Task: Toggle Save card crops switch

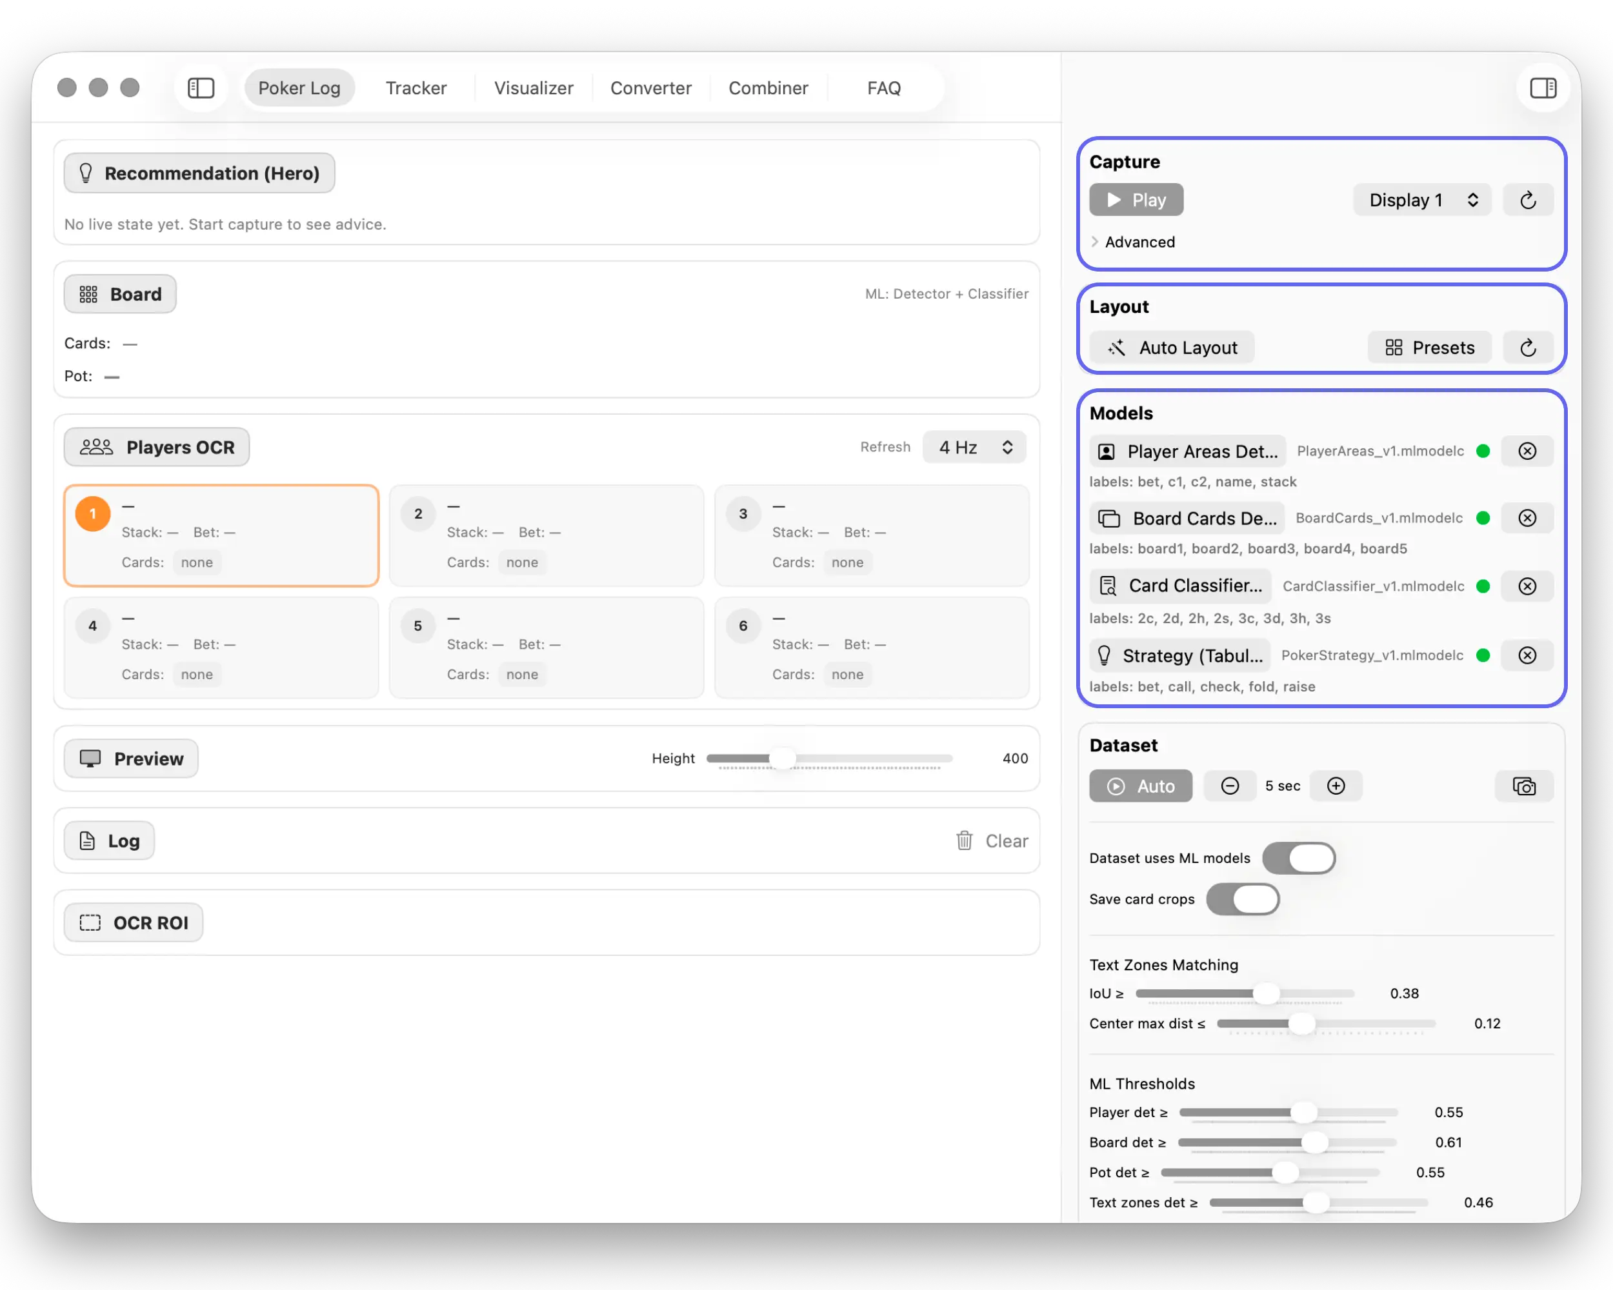Action: pos(1243,899)
